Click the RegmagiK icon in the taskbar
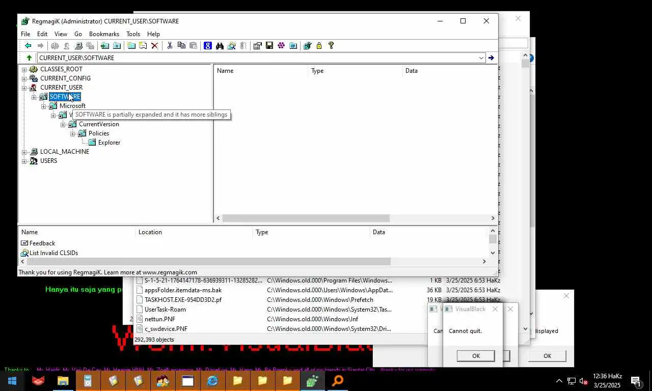Image resolution: width=652 pixels, height=391 pixels. tap(312, 380)
